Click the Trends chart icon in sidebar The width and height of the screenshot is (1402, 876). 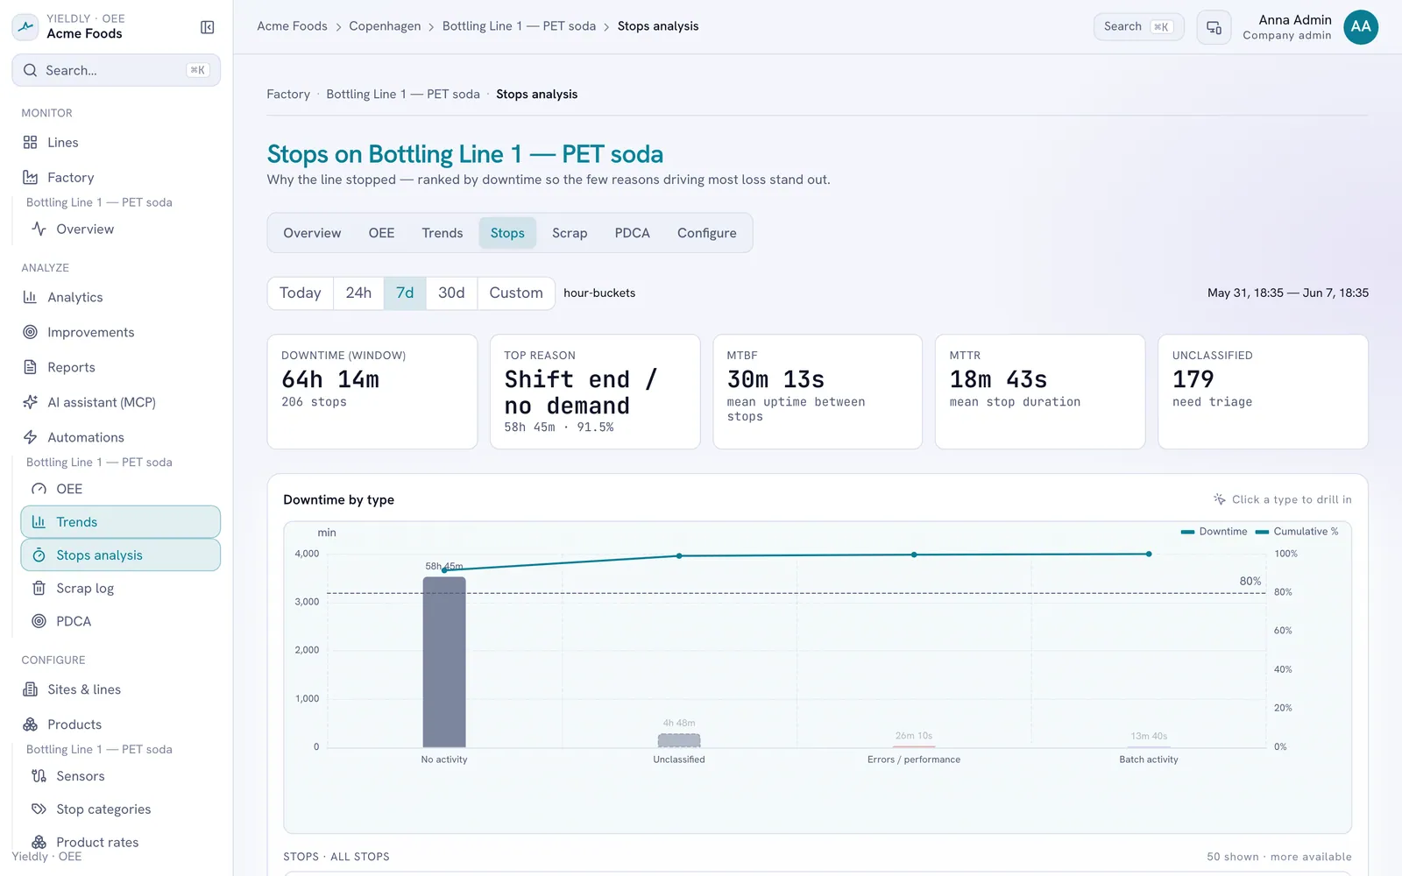pos(39,522)
